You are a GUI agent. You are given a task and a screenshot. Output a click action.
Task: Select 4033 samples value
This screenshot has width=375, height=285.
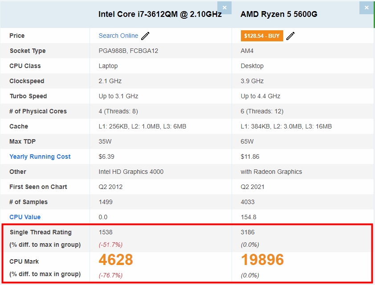pos(248,202)
